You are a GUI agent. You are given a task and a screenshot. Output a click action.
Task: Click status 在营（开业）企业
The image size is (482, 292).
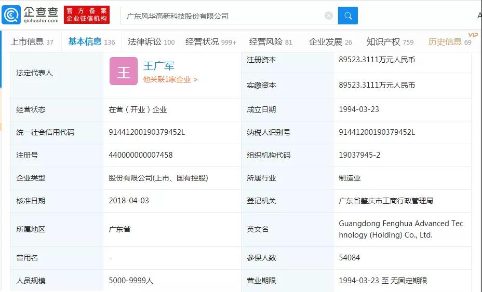coord(138,109)
